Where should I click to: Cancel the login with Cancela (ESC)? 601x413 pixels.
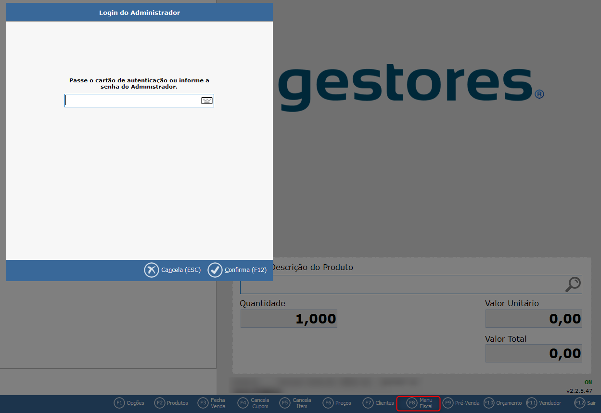pyautogui.click(x=180, y=270)
